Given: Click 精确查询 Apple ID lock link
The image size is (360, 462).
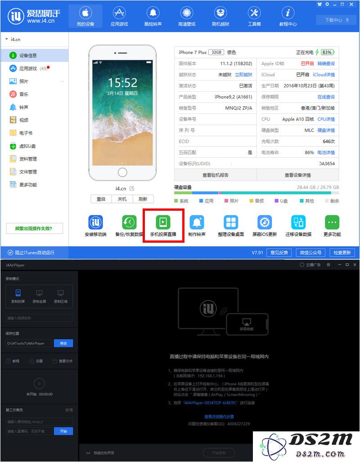Looking at the screenshot, I should [x=326, y=63].
